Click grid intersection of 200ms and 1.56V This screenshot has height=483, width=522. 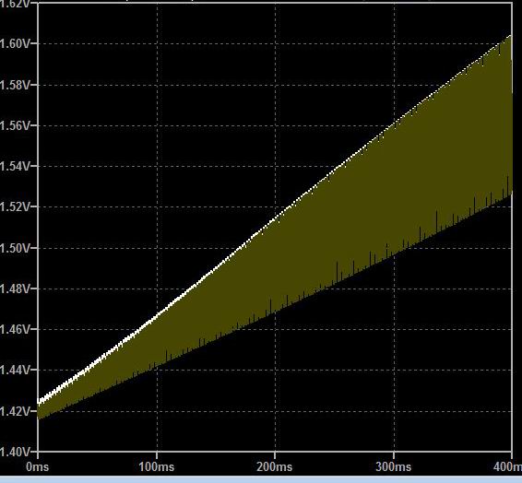point(276,125)
